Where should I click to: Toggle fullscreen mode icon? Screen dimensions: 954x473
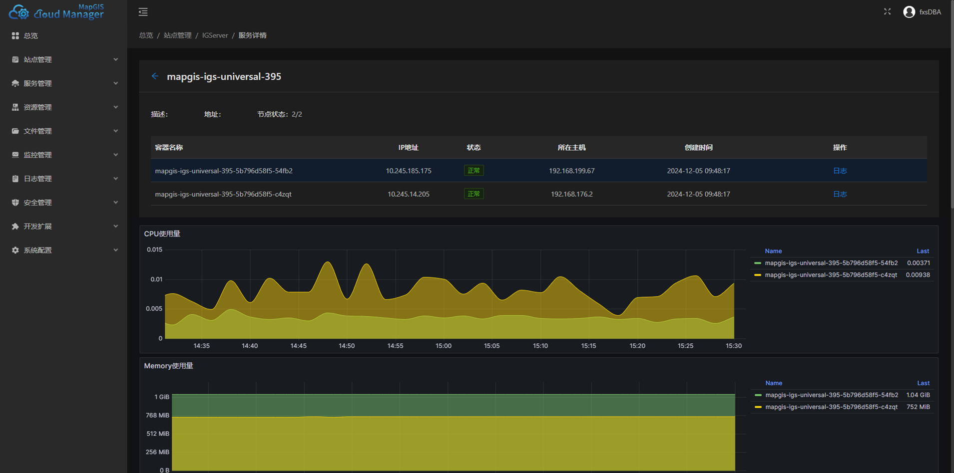coord(887,11)
